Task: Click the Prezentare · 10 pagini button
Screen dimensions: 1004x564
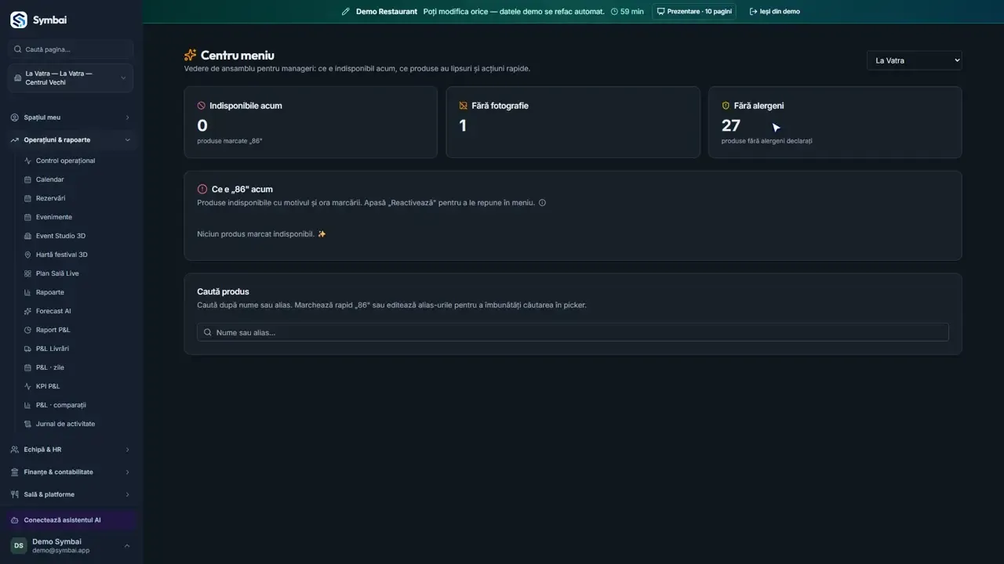Action: click(x=694, y=12)
